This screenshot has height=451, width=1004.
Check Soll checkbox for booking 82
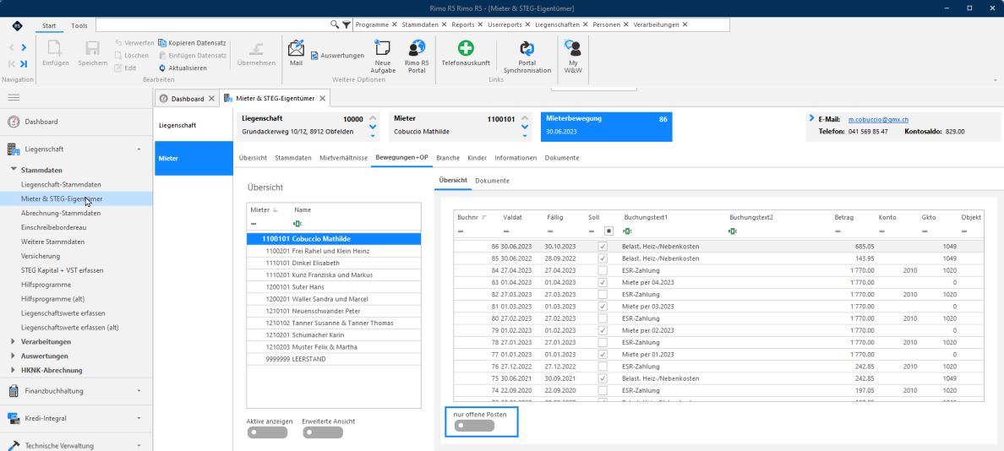(x=602, y=294)
